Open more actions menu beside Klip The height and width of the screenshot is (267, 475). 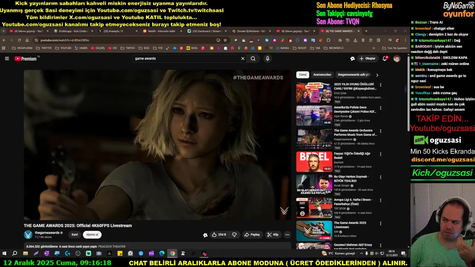coord(287,235)
